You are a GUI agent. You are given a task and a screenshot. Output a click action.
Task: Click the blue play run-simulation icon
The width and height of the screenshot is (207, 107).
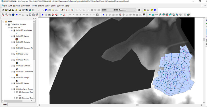pyautogui.click(x=103, y=15)
